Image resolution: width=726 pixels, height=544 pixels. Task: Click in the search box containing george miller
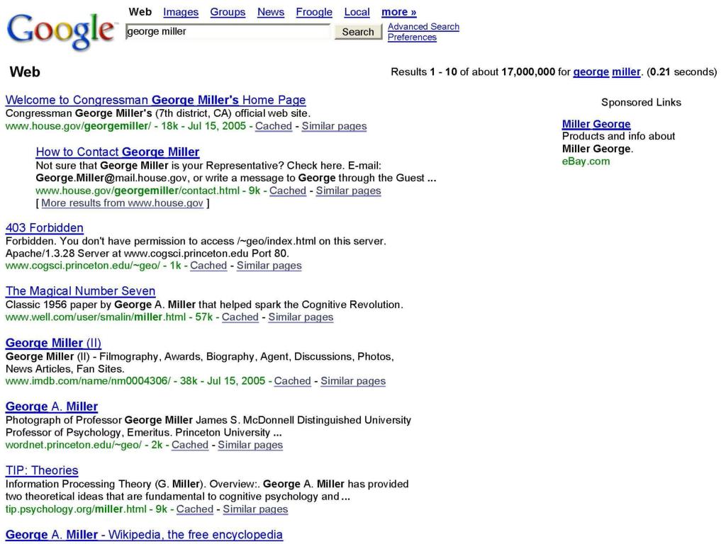(x=228, y=31)
